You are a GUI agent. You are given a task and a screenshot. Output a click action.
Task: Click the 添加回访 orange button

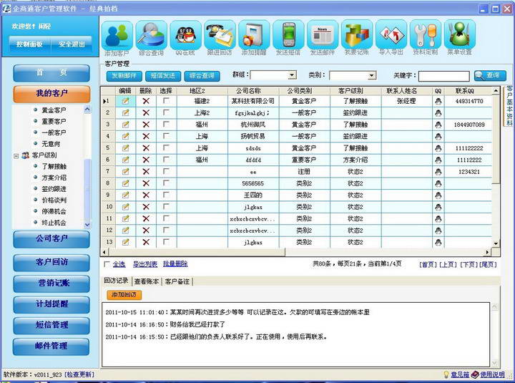[x=124, y=294]
